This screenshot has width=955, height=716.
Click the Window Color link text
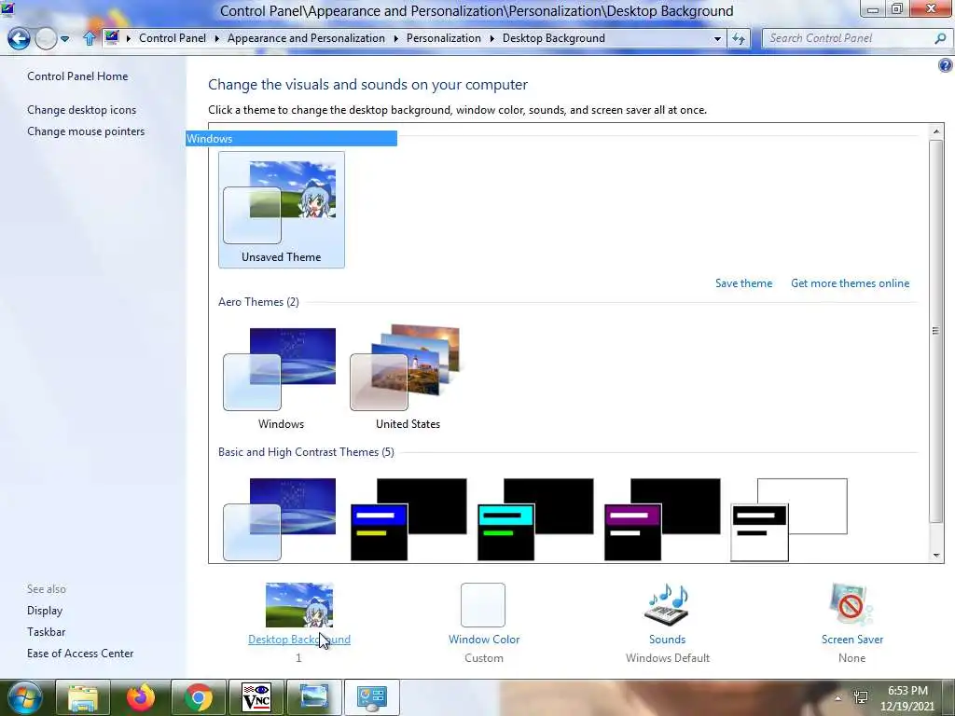coord(484,640)
